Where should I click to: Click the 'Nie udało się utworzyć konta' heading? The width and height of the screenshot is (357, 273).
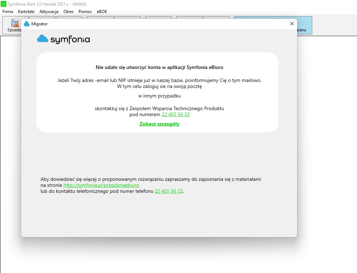point(159,67)
